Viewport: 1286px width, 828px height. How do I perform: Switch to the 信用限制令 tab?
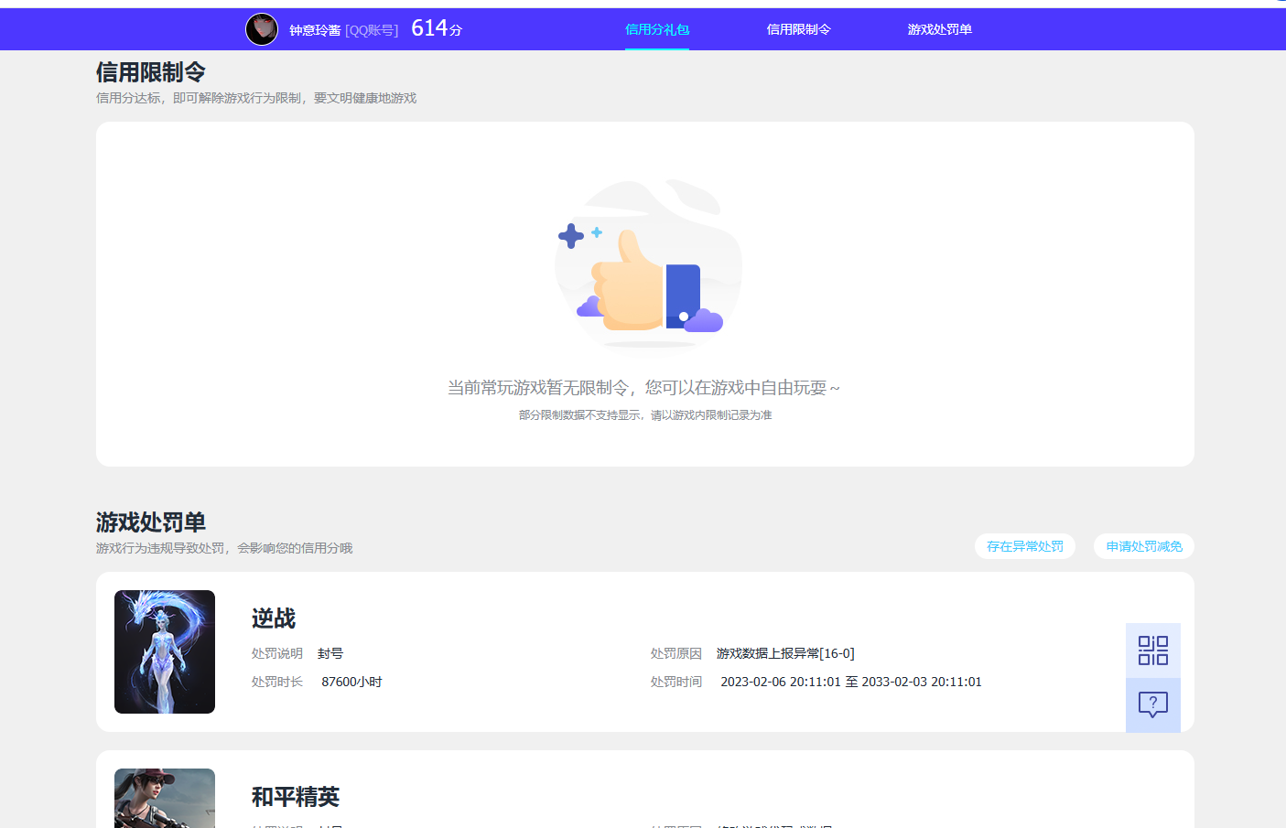coord(799,28)
